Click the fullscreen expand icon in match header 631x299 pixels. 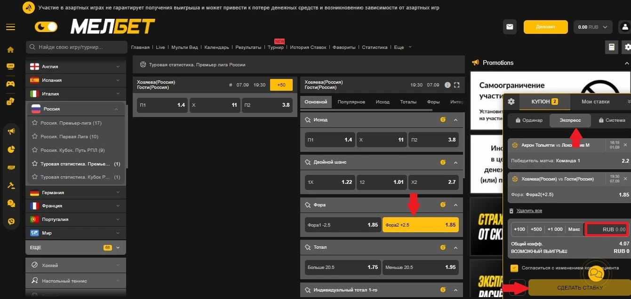(x=456, y=85)
